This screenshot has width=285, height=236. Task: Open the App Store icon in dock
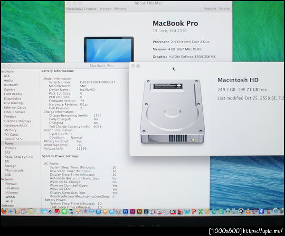click(x=112, y=211)
